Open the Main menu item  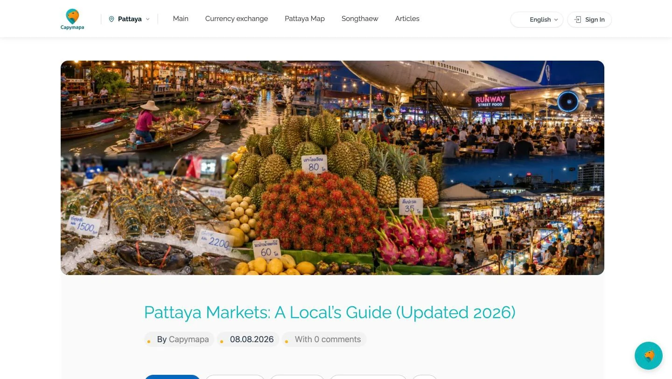[x=181, y=19]
